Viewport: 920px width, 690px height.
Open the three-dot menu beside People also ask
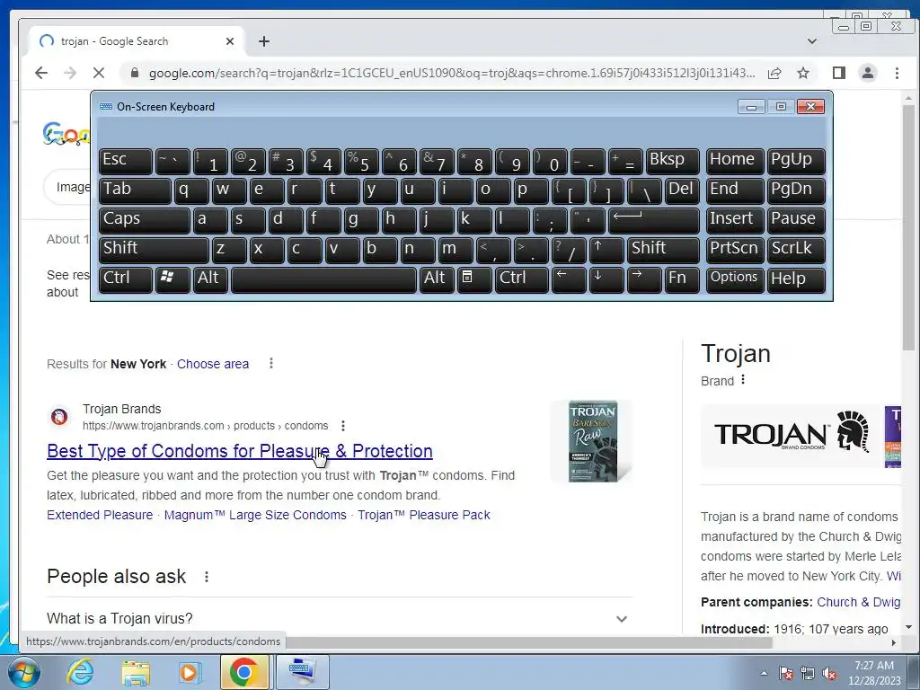pos(207,576)
